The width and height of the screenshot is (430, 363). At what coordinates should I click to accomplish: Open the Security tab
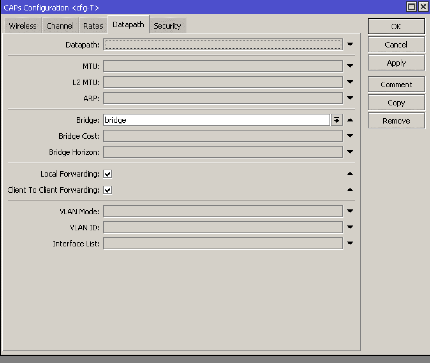(x=168, y=26)
